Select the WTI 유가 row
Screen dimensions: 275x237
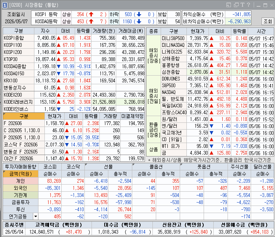tap(217, 146)
